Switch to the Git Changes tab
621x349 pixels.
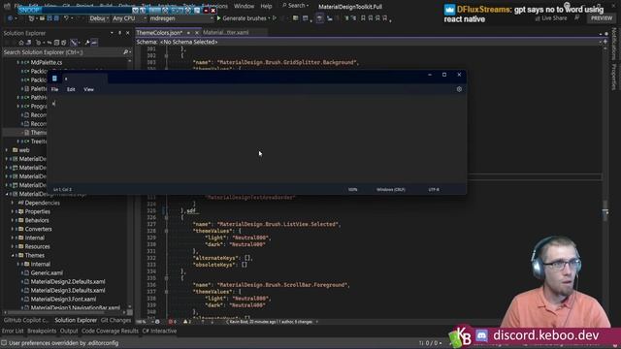[x=115, y=320]
